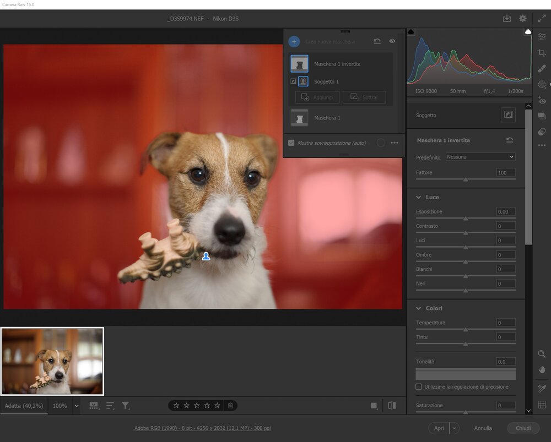Open Camera Raw preferences gear

tap(523, 19)
